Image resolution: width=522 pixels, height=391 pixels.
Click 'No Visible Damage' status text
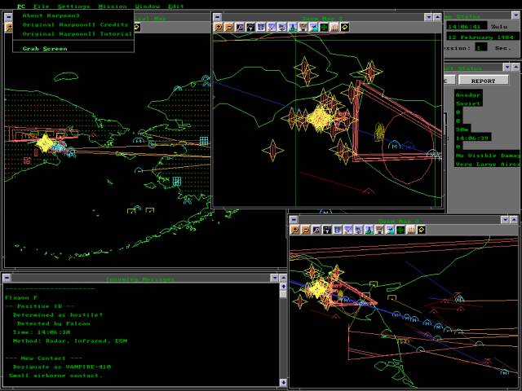point(488,156)
